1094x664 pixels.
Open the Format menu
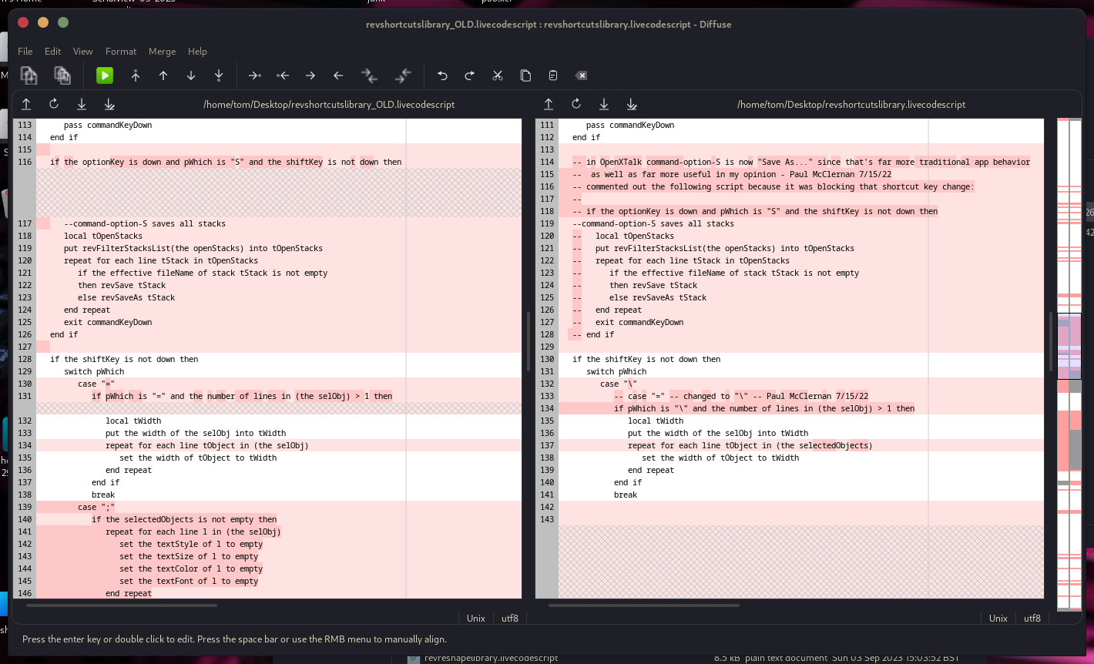[121, 51]
